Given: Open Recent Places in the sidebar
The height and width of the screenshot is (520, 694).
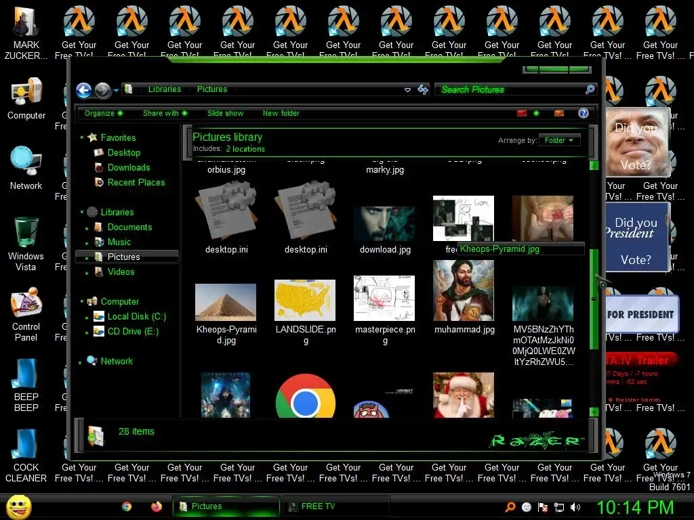Looking at the screenshot, I should pos(136,182).
